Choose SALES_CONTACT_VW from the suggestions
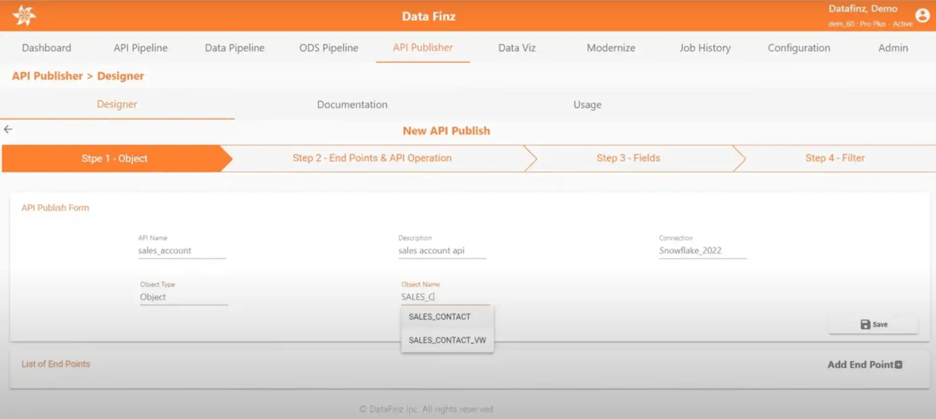 (447, 340)
